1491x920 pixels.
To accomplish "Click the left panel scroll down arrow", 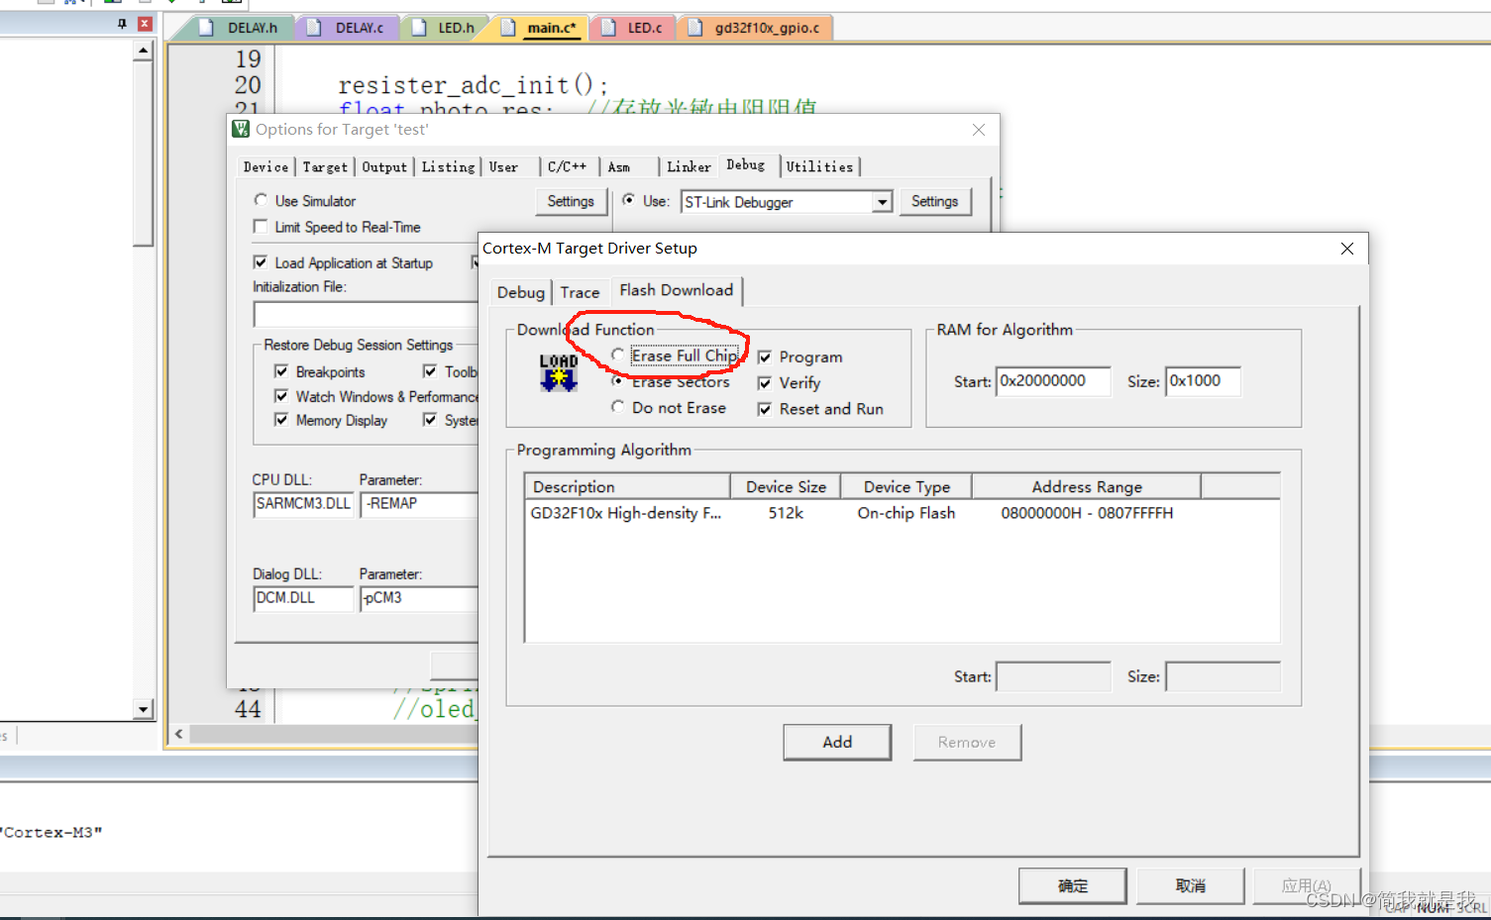I will coord(144,709).
